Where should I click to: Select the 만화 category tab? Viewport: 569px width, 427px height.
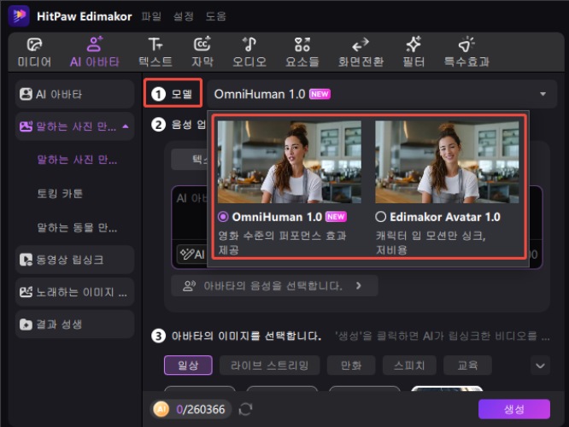(351, 366)
